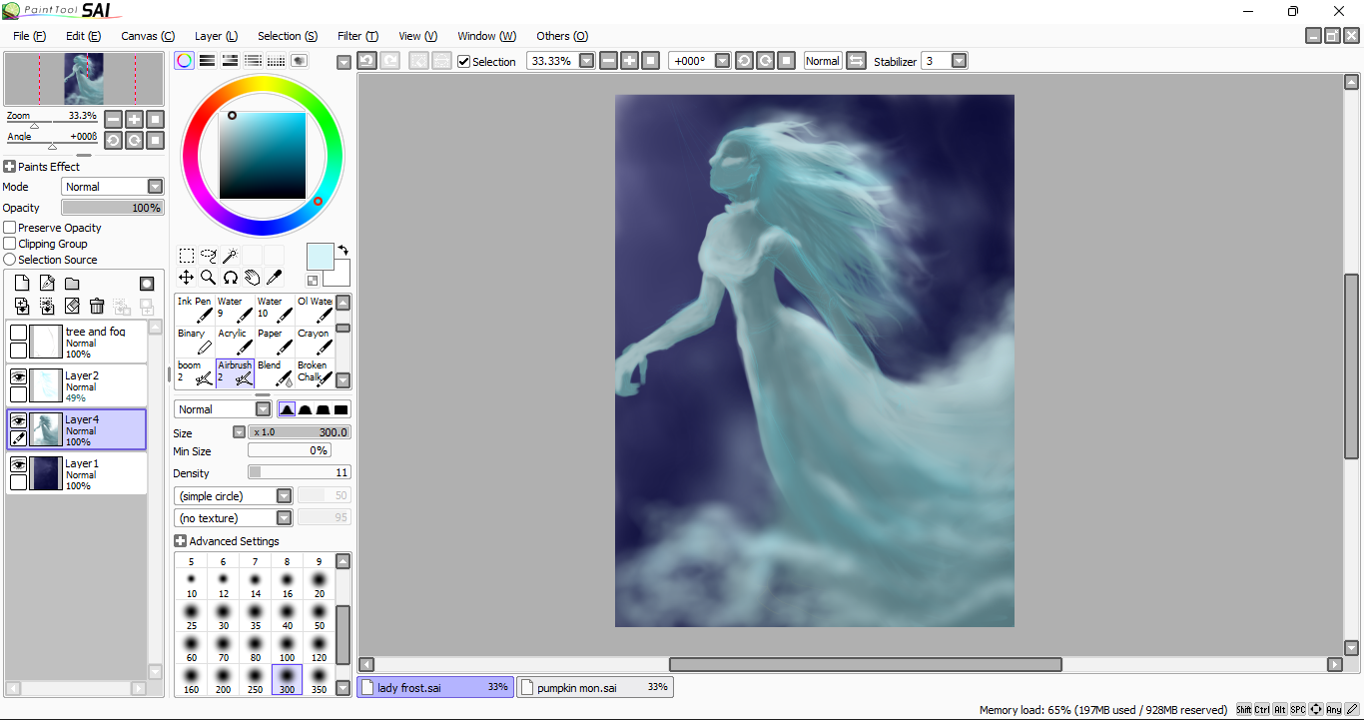This screenshot has width=1364, height=720.
Task: Select the Binary pen tool
Action: click(195, 342)
